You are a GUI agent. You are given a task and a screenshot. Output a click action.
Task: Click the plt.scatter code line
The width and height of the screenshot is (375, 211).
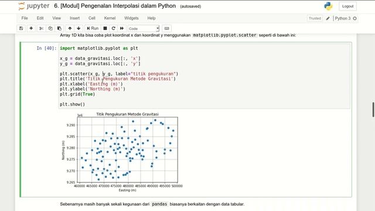pos(119,74)
